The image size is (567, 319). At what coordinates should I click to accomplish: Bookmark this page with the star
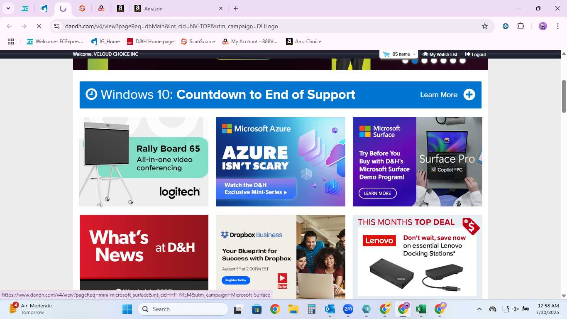pos(485,26)
